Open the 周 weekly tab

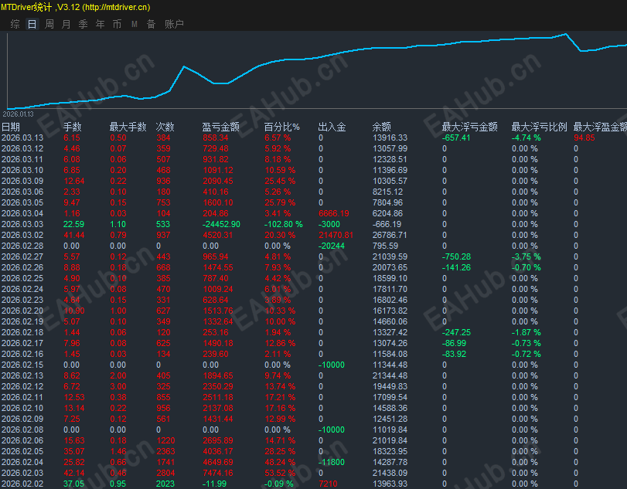tap(49, 24)
